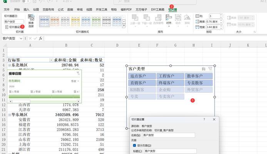
Task: Apply the orange slicer style
Action: click(55, 21)
